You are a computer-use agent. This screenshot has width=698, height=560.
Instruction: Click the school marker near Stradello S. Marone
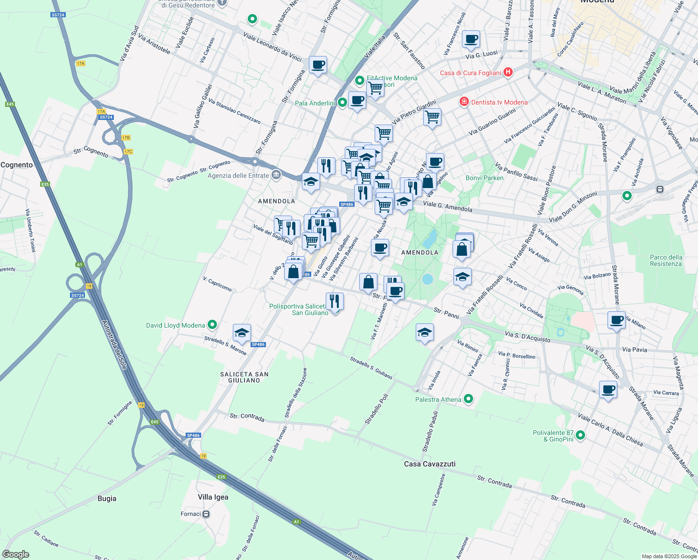coord(242,333)
